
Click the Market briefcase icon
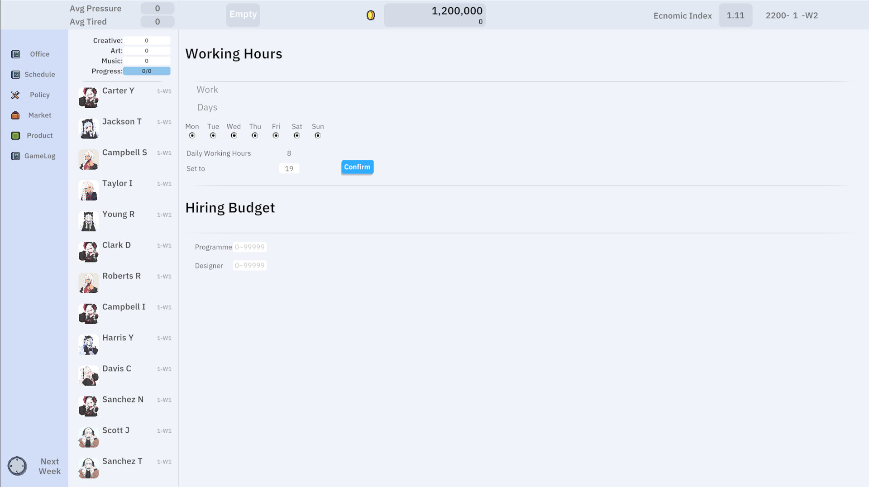click(x=15, y=115)
